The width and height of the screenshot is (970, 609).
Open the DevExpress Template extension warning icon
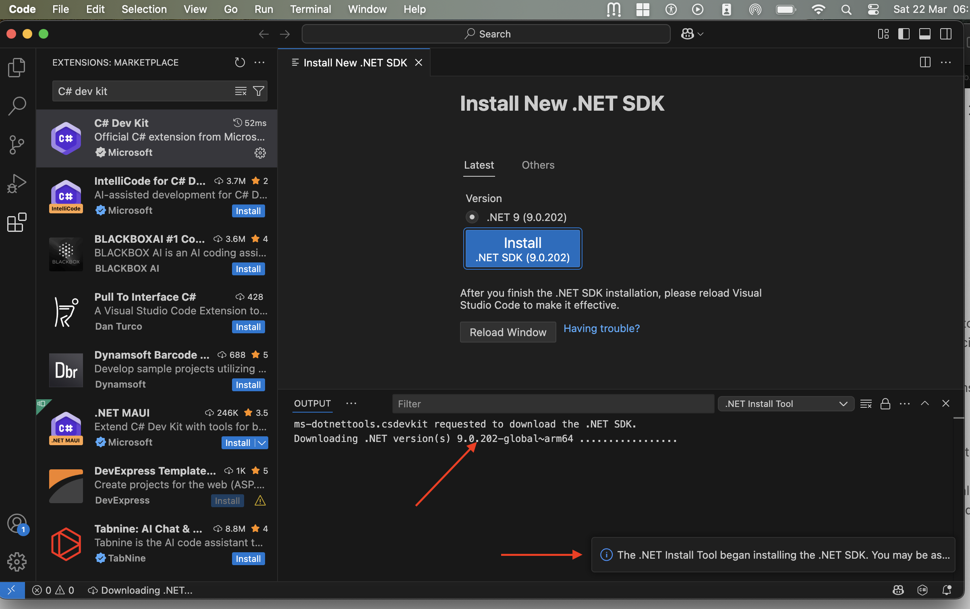tap(260, 501)
